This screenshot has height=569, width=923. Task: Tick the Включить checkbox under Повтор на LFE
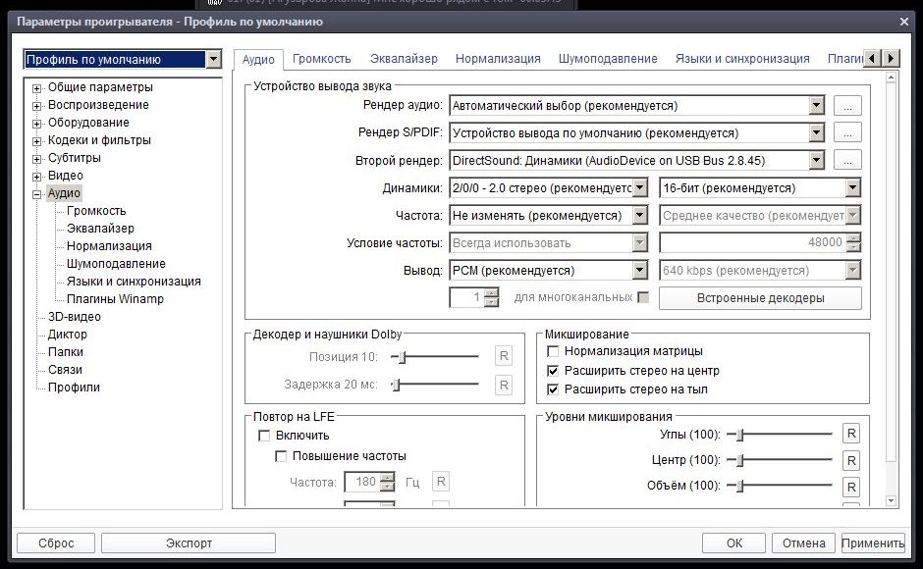pyautogui.click(x=264, y=436)
